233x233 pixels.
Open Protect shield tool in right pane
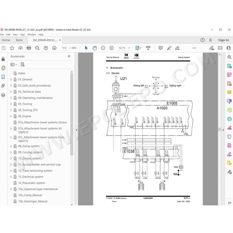click(229, 136)
